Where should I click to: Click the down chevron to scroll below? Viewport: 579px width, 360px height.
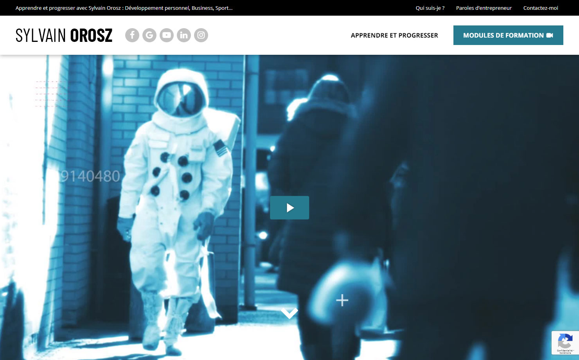click(x=289, y=313)
